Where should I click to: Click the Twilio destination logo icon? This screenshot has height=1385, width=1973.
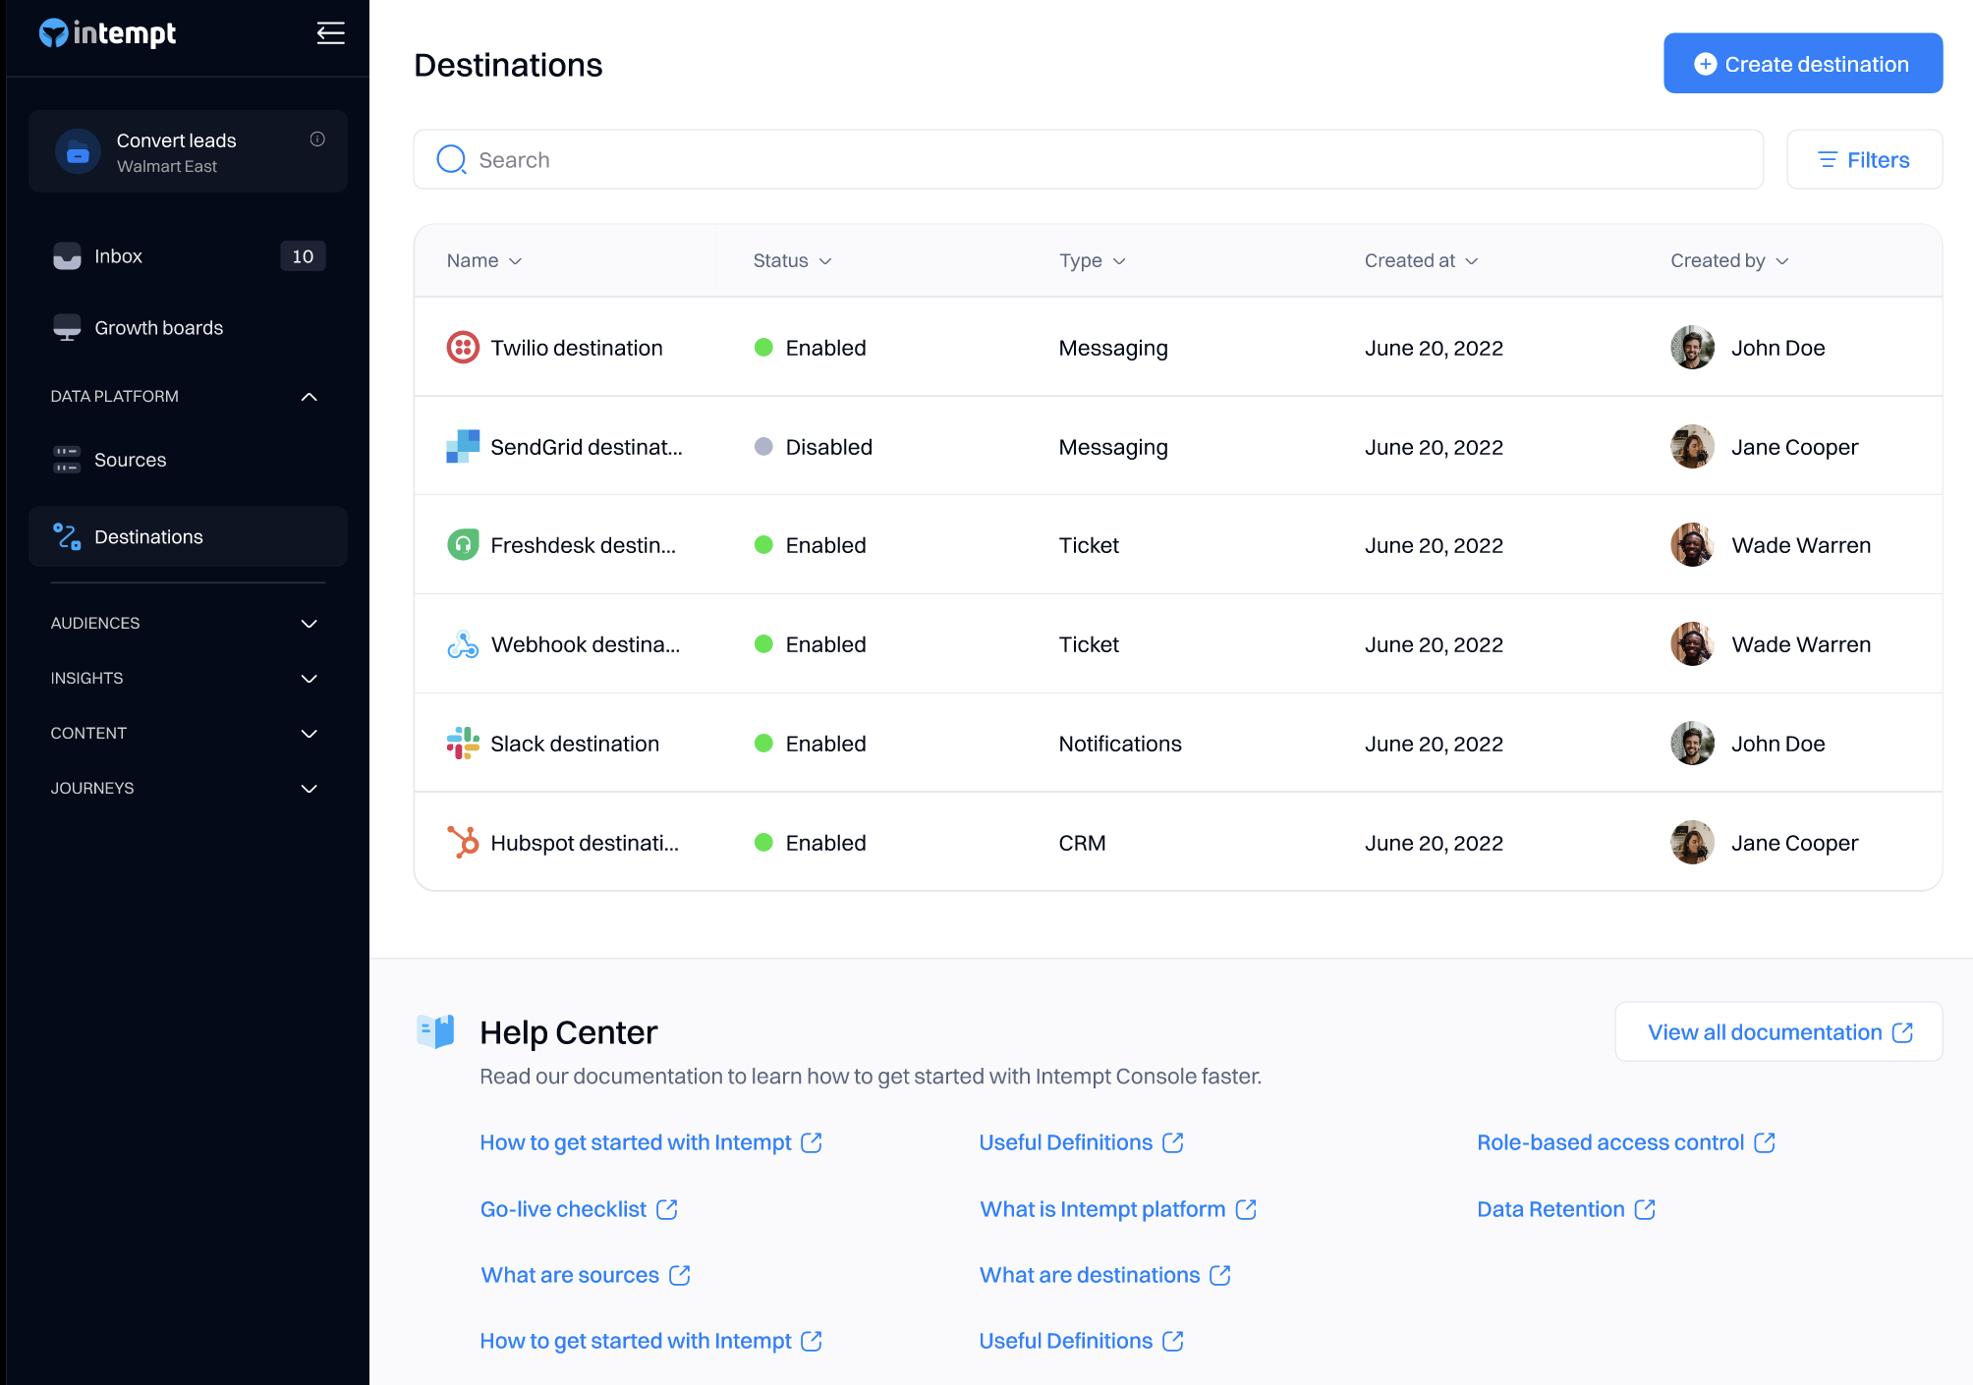tap(463, 348)
